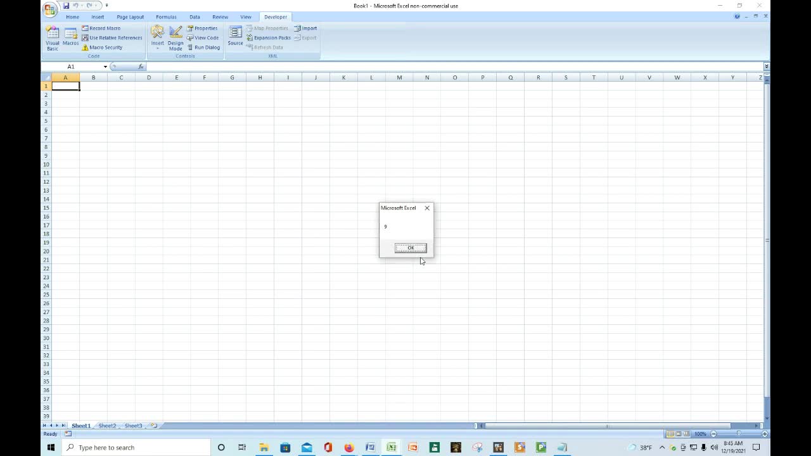Click the Select All corner button

(46, 77)
